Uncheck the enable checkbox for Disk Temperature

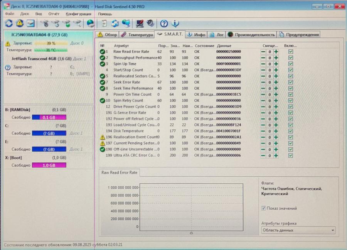291,131
